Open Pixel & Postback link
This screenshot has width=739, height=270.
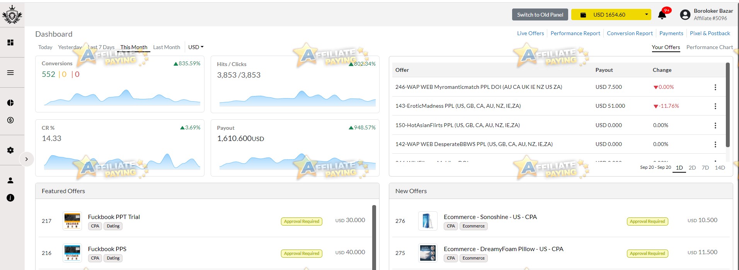coord(710,33)
